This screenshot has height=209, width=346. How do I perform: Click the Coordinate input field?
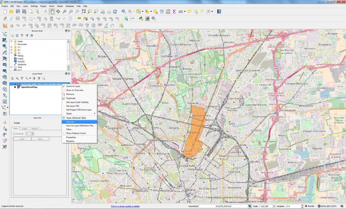(x=223, y=206)
